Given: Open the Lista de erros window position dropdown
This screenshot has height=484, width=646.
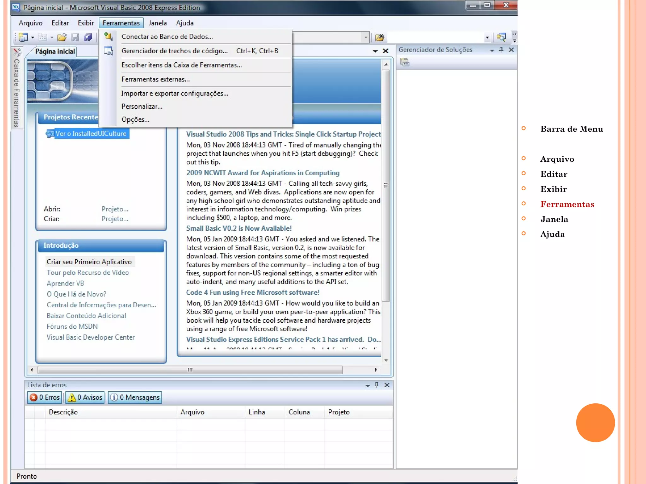Looking at the screenshot, I should point(367,385).
